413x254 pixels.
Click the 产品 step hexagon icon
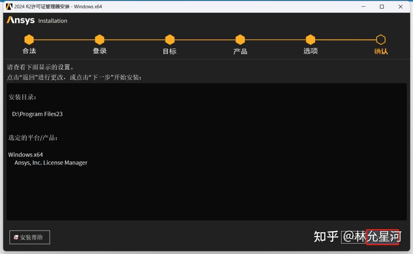240,39
